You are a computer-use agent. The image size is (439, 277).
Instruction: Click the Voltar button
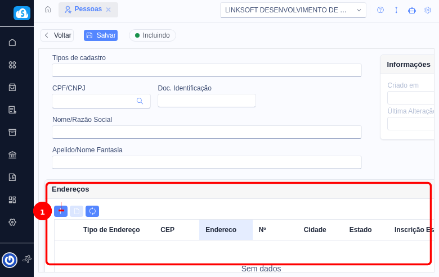click(x=57, y=35)
